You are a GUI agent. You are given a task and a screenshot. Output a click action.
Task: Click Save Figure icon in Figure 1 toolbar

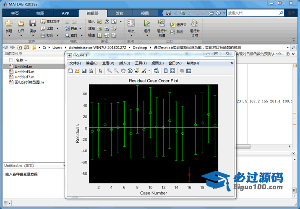tap(84, 71)
